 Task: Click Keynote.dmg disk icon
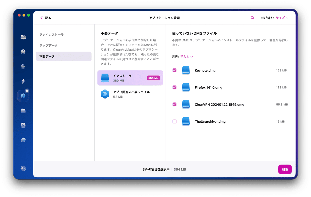[x=186, y=70]
